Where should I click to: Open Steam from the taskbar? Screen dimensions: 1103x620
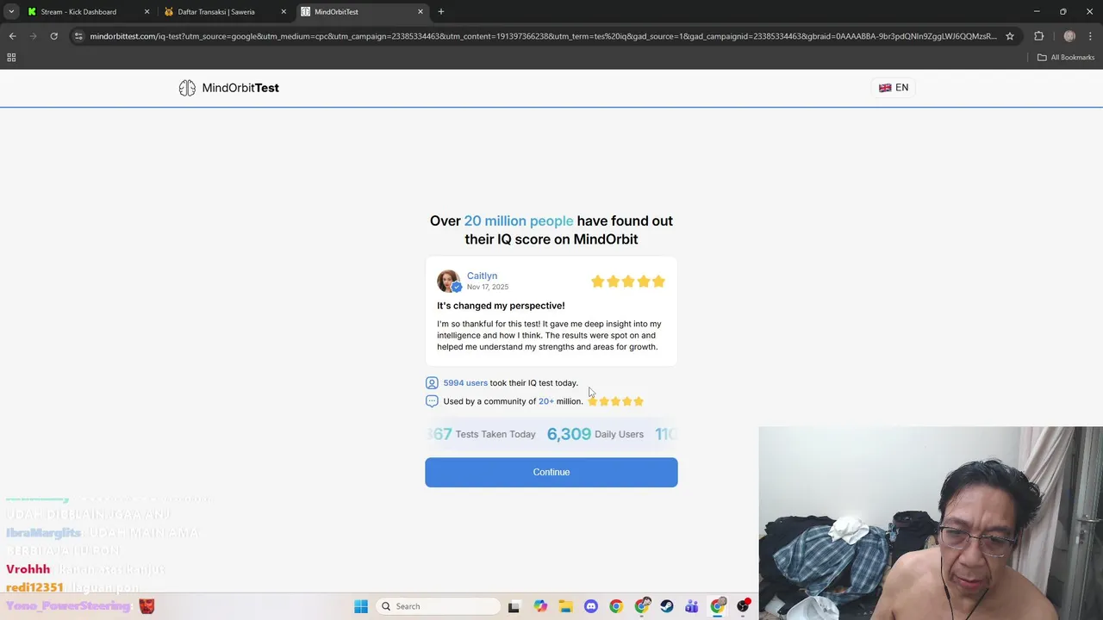[667, 606]
